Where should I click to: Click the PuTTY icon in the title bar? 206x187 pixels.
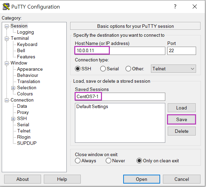(x=6, y=7)
